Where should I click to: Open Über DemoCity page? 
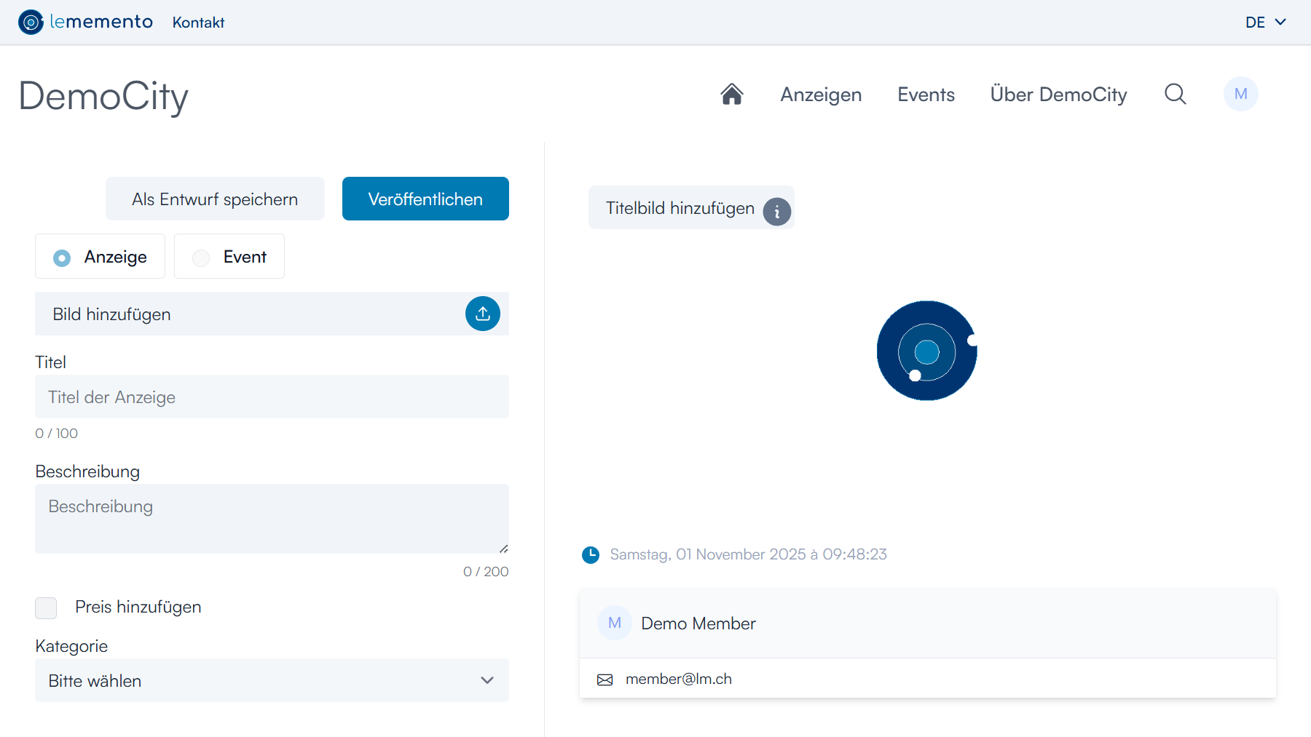[1058, 95]
